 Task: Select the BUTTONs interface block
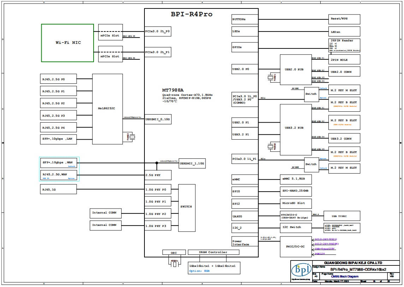coord(245,19)
